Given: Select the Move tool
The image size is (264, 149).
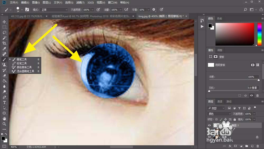Looking at the screenshot, I should (x=4, y=22).
